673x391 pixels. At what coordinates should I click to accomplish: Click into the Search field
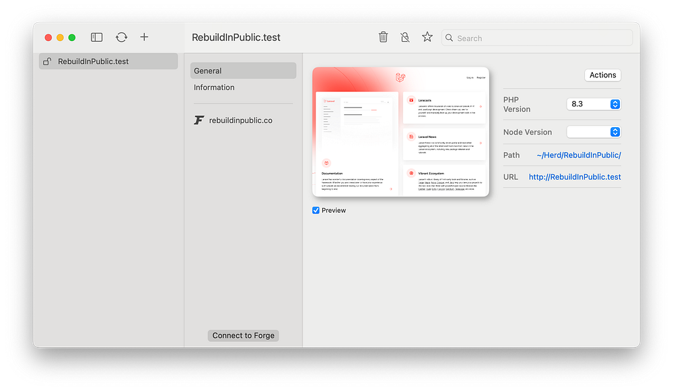coord(537,38)
